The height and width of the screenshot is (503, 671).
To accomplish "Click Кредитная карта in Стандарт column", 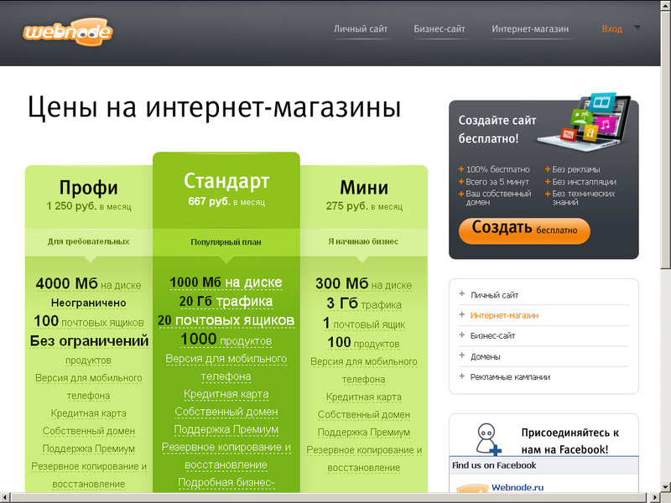I will click(226, 394).
